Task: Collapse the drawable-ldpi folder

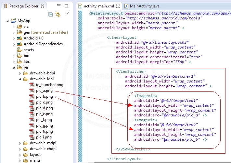Action: point(20,79)
